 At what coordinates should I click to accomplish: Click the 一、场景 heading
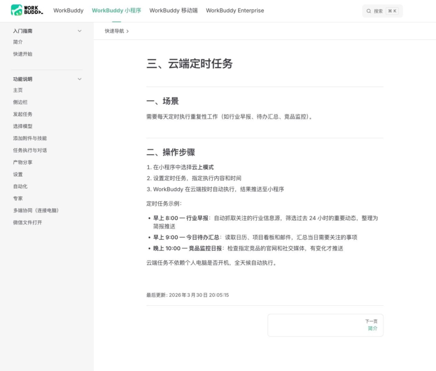163,101
